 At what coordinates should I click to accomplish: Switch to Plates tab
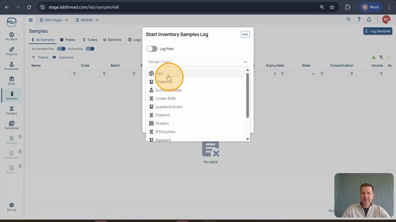[68, 40]
